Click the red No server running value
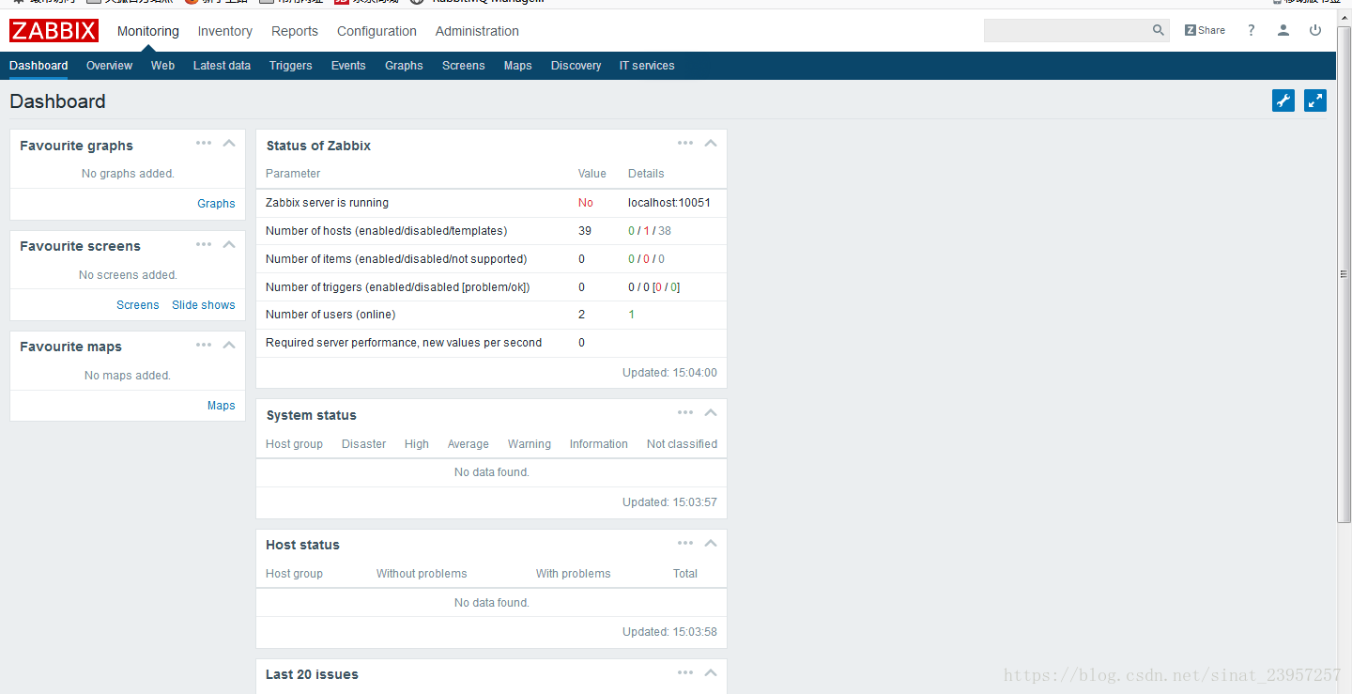Screen dimensions: 1352x694 (586, 203)
